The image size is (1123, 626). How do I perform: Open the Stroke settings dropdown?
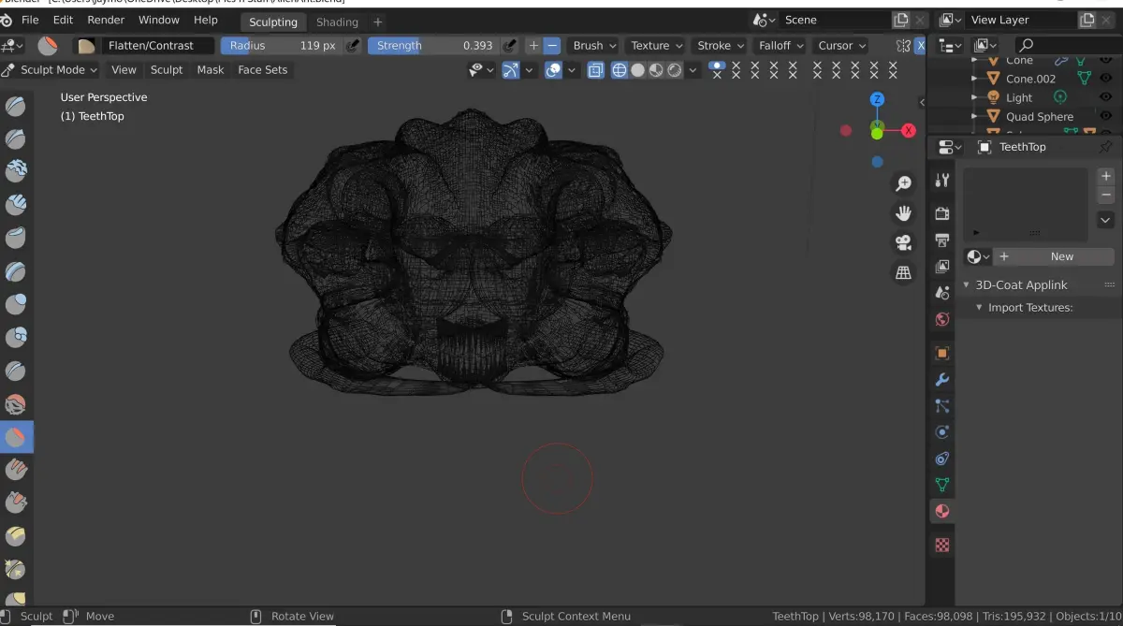point(720,45)
